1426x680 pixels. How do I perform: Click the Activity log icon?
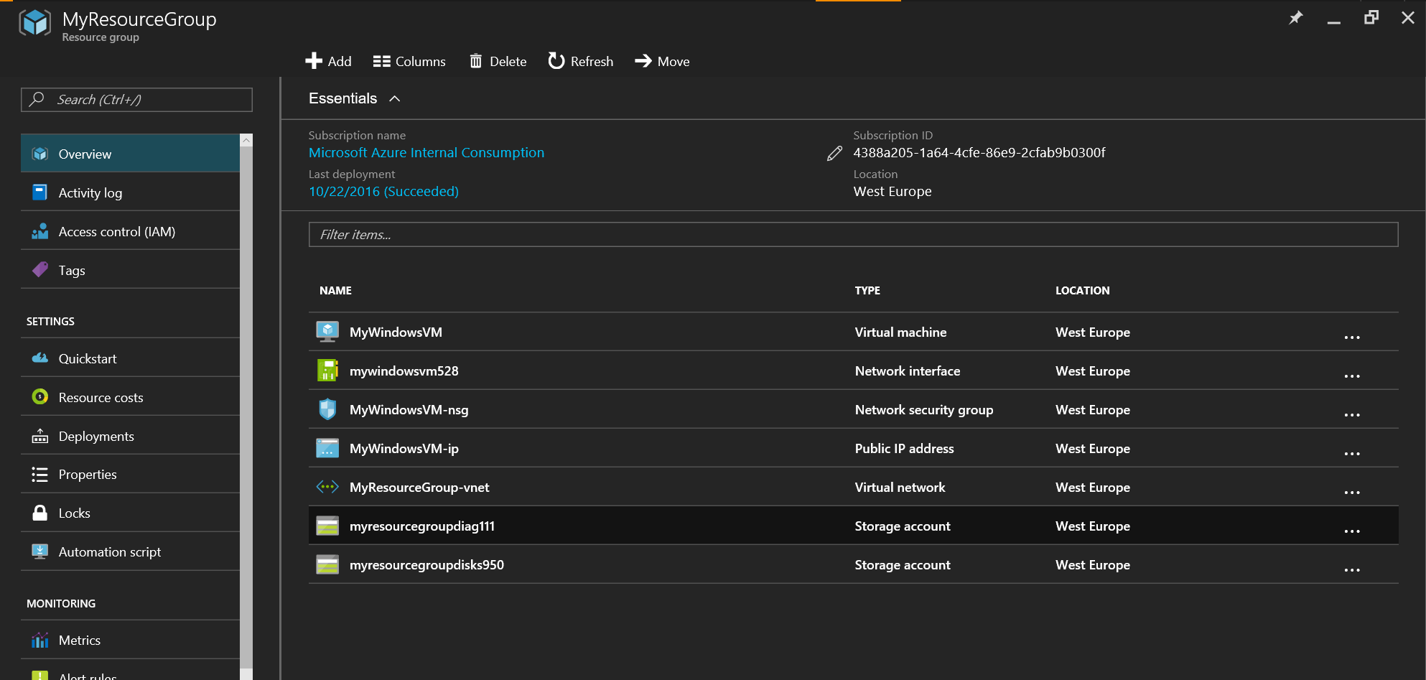tap(40, 192)
